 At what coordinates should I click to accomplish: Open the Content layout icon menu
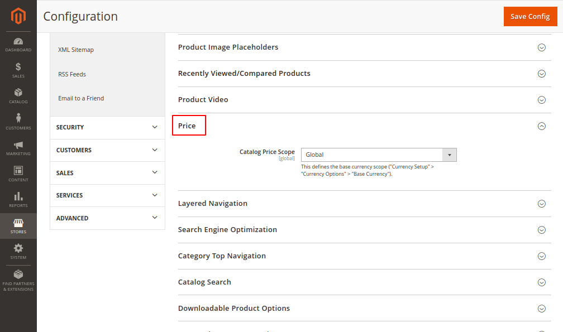coord(18,174)
